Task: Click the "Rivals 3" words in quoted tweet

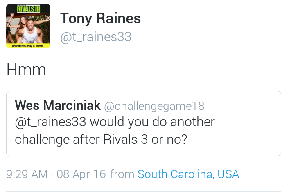Action: tap(126, 139)
